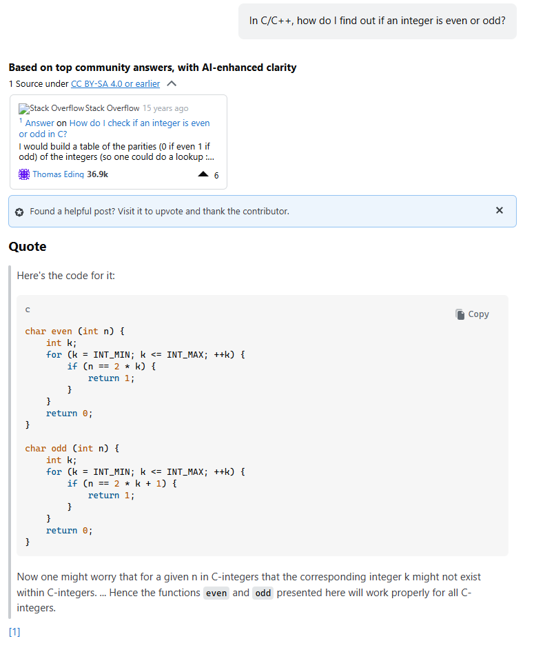Click the superscript 1 footnote marker

21,121
